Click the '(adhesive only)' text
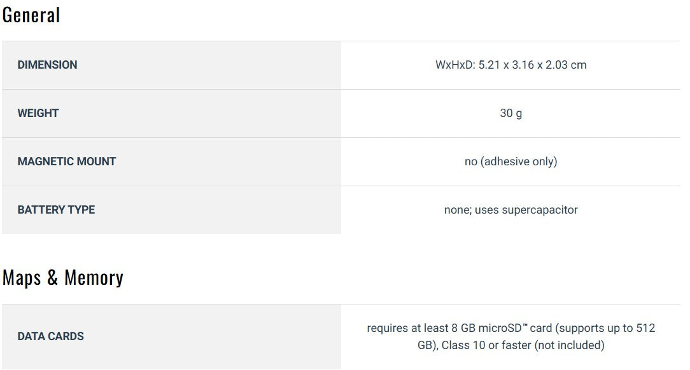The height and width of the screenshot is (370, 690). 519,161
